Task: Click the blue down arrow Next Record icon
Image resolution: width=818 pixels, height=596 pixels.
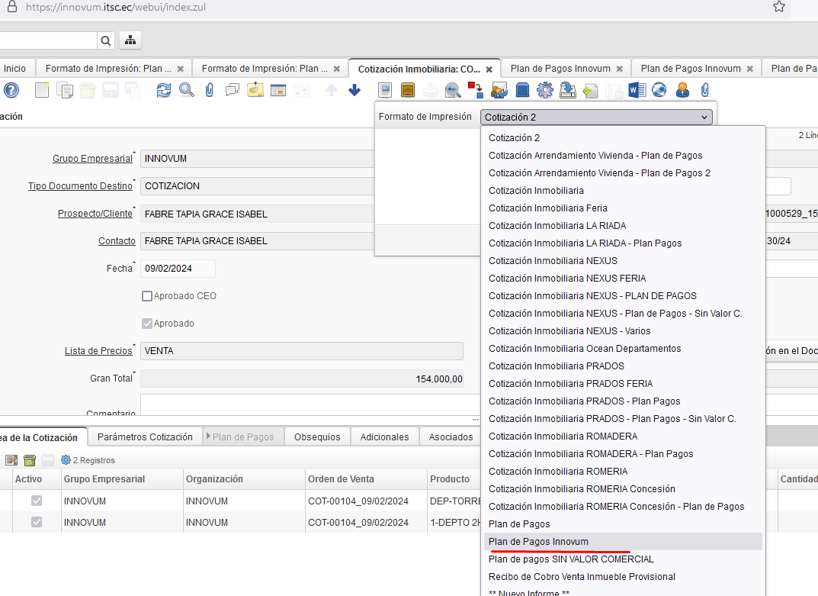Action: pyautogui.click(x=354, y=90)
